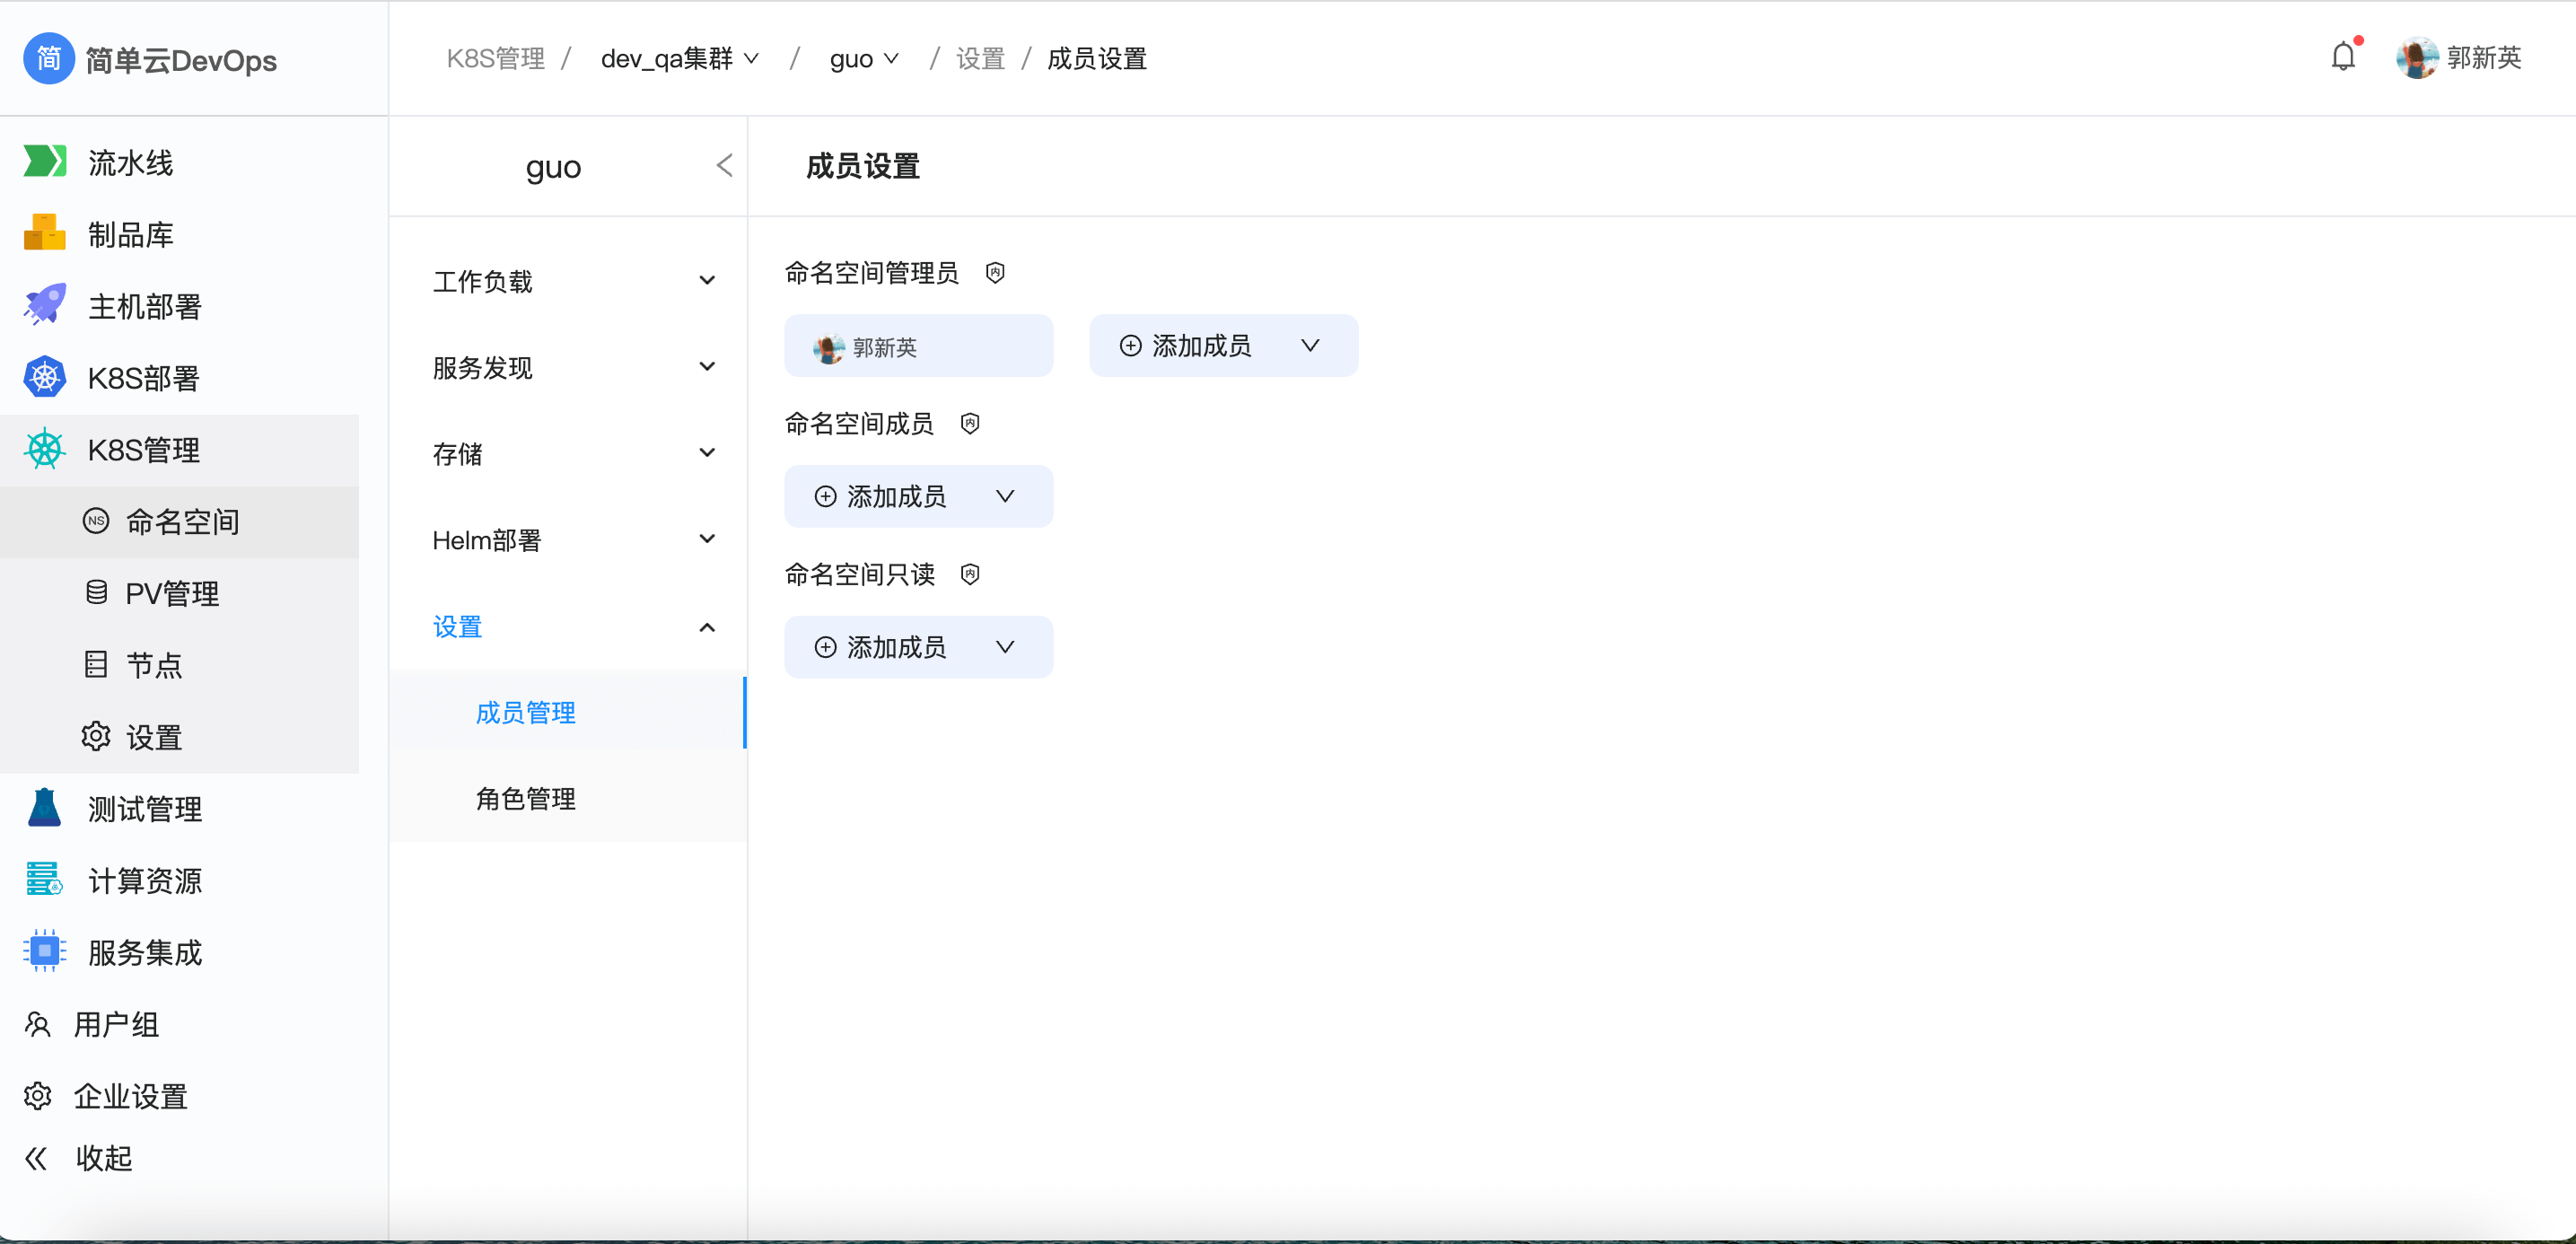Click the 测试管理 flask icon
This screenshot has height=1244, width=2576.
point(45,808)
